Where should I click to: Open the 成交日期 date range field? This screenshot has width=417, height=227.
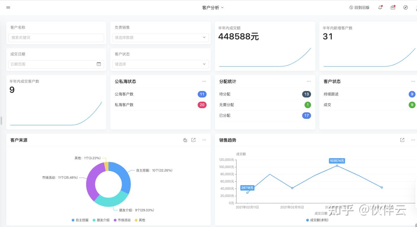pos(56,64)
